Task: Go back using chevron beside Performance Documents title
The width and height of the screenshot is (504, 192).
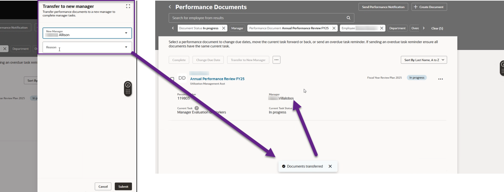Action: pos(170,7)
